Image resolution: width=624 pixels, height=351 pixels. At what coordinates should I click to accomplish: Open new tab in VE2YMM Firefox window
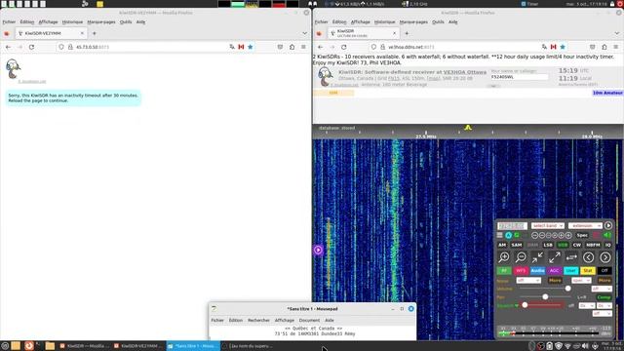(x=95, y=33)
